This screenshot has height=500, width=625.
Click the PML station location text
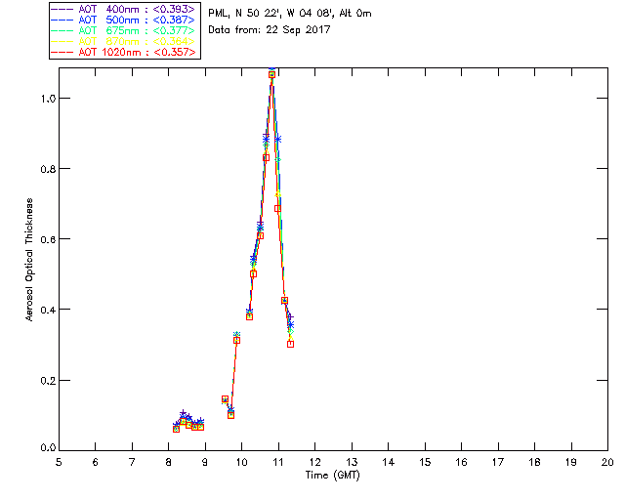click(x=290, y=13)
